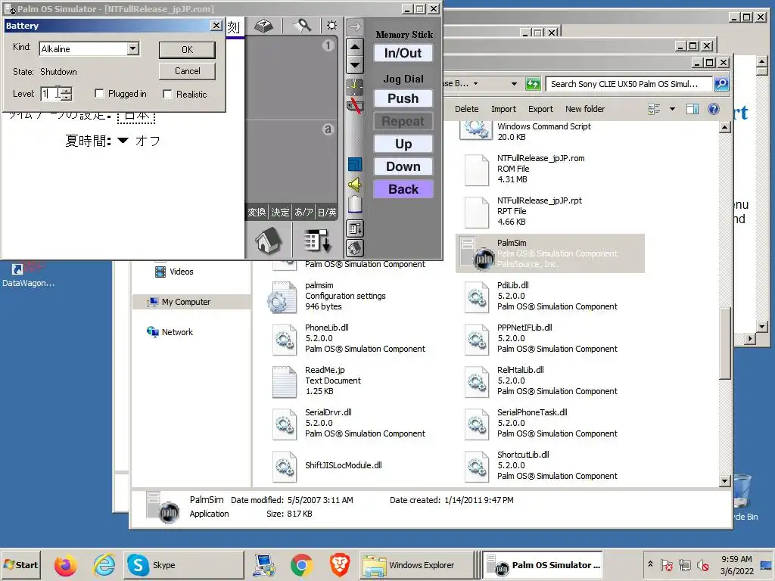
Task: Toggle the Explorer preview pane icon
Action: tap(693, 109)
